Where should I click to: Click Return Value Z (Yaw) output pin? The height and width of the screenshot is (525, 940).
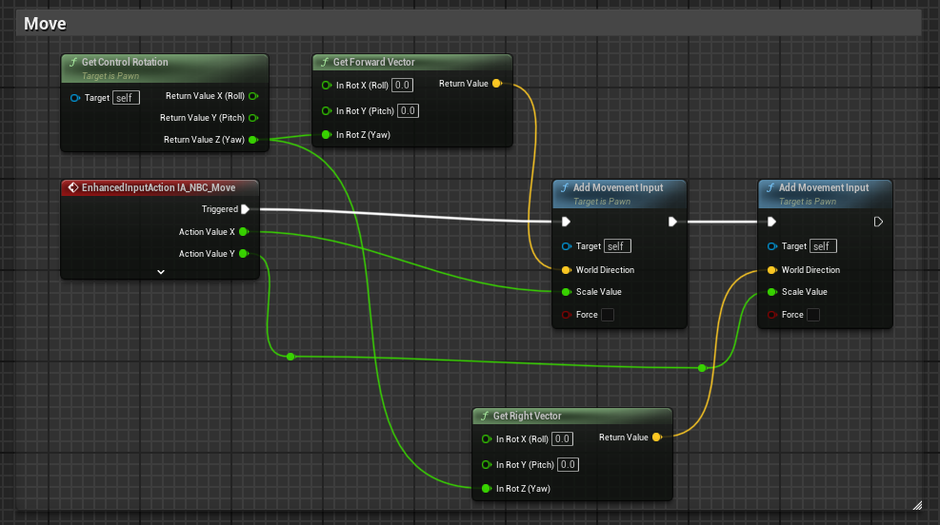click(253, 140)
